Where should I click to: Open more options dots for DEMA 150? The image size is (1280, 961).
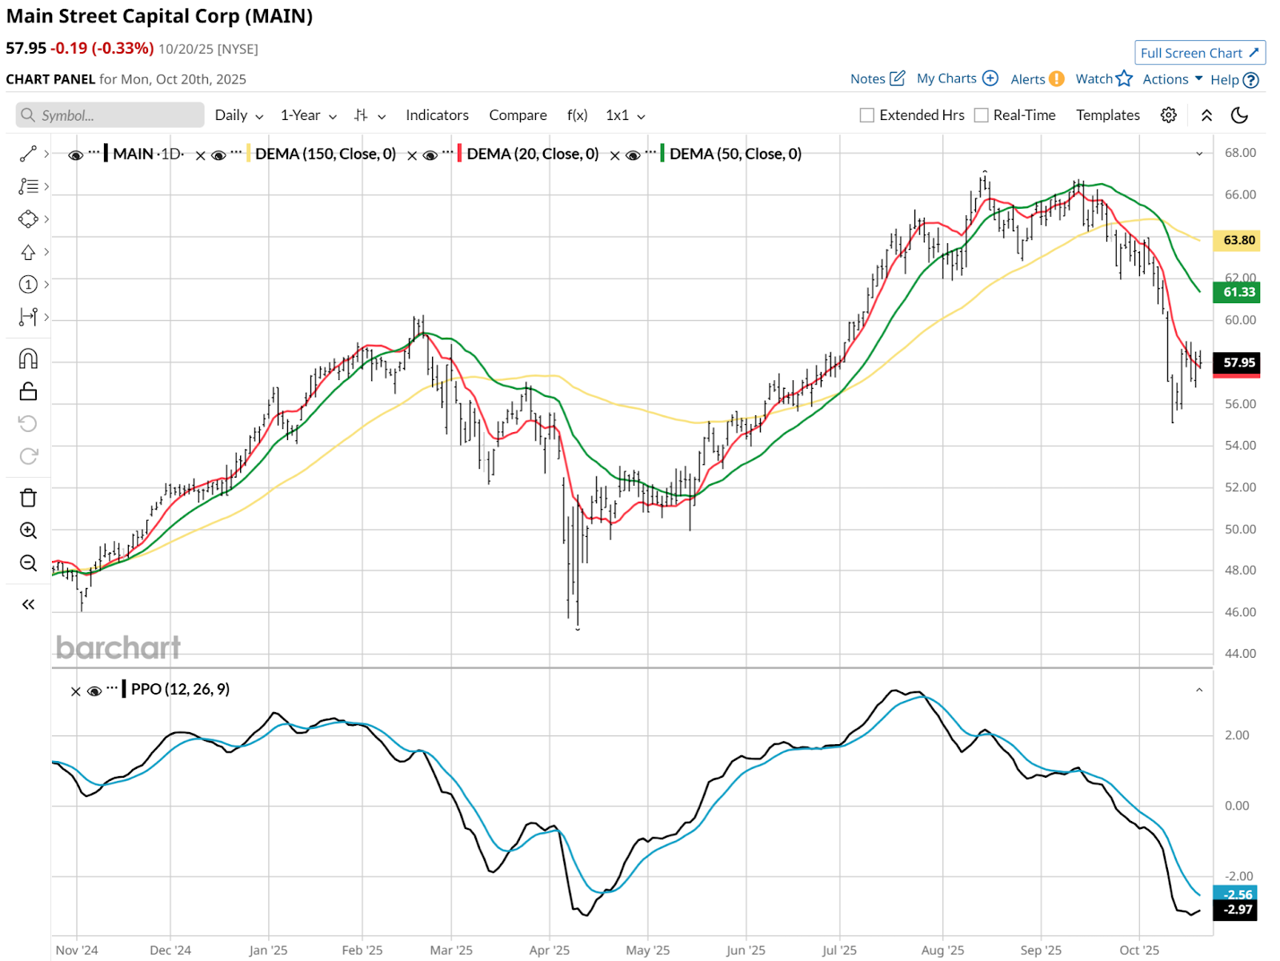pyautogui.click(x=236, y=152)
